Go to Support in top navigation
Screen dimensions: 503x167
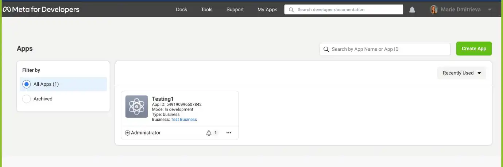[x=235, y=9]
